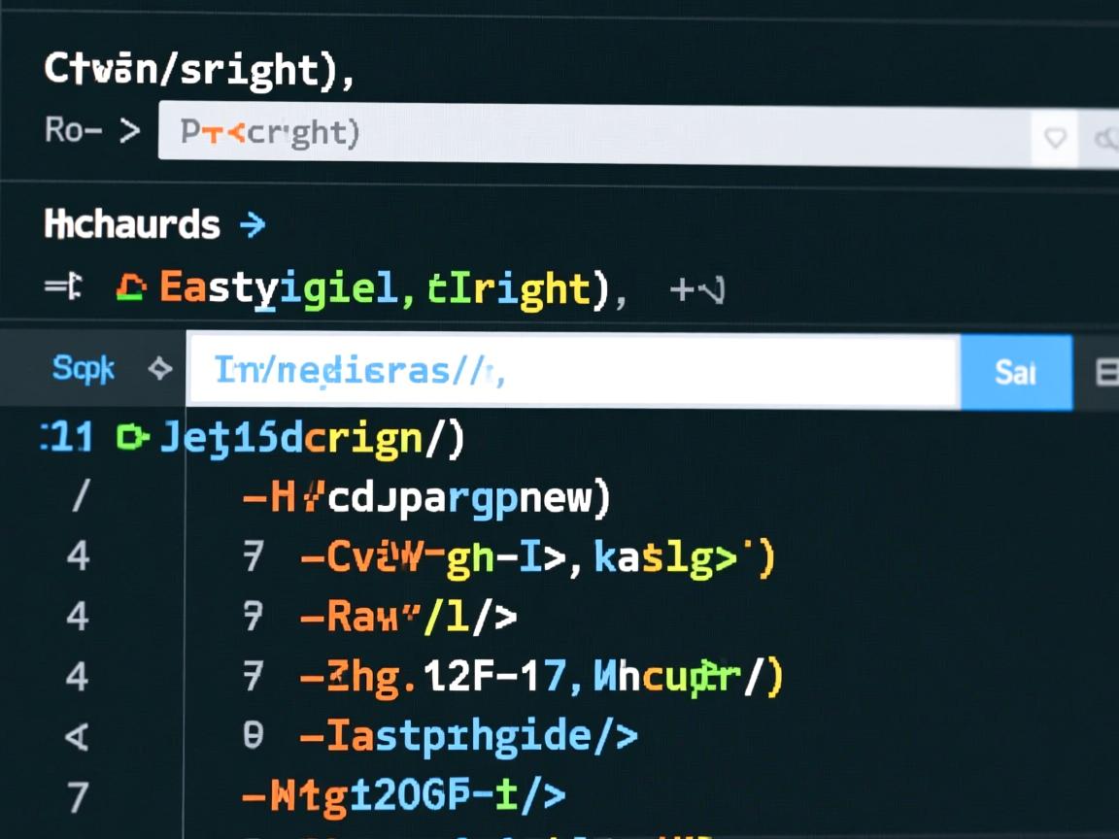Click the diamond icon beside Scpk
Screen dimensions: 1119x839
pos(158,369)
